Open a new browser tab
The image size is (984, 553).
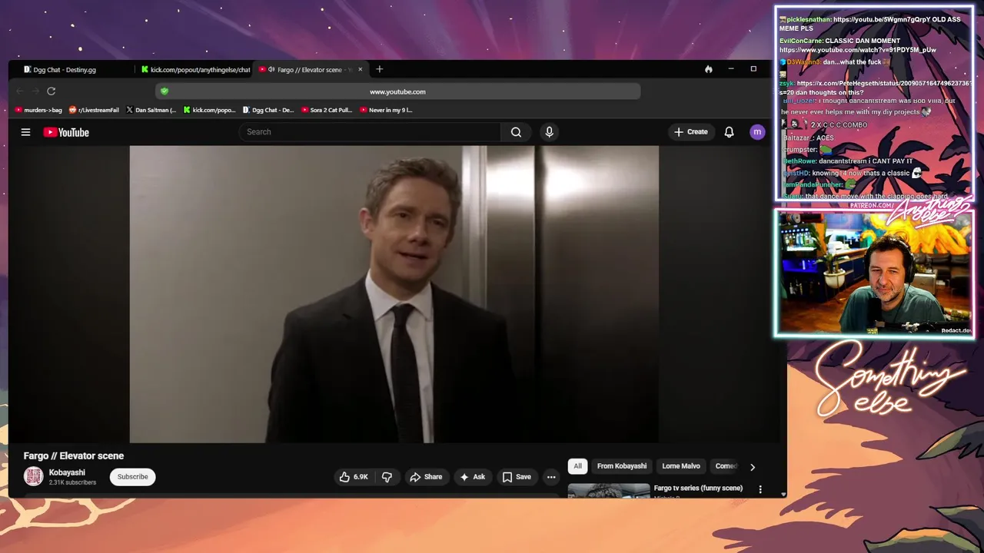[x=379, y=69]
